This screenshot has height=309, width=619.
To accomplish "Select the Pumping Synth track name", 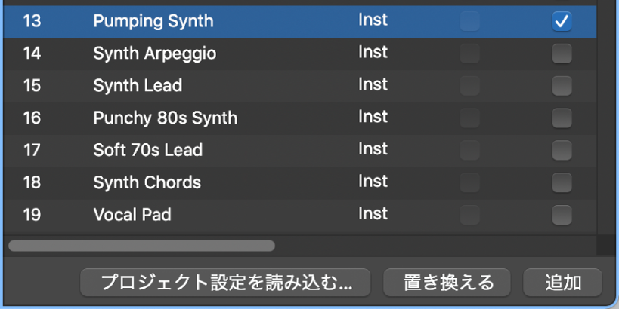I will [153, 21].
